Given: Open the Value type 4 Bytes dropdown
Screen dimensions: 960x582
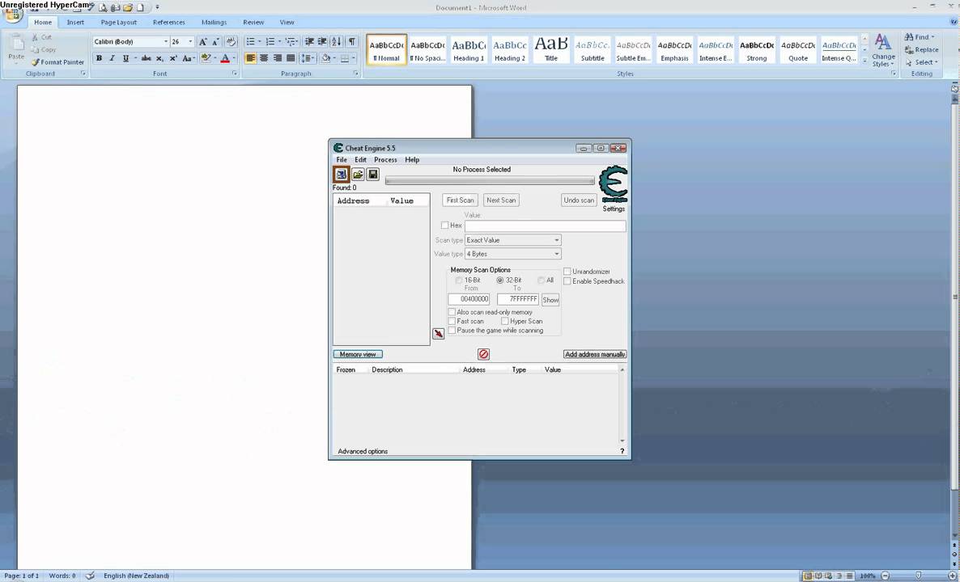Looking at the screenshot, I should click(513, 254).
